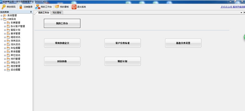Expand the 首保管理 node
Viewport: 245px width, 111px height.
pyautogui.click(x=5, y=34)
